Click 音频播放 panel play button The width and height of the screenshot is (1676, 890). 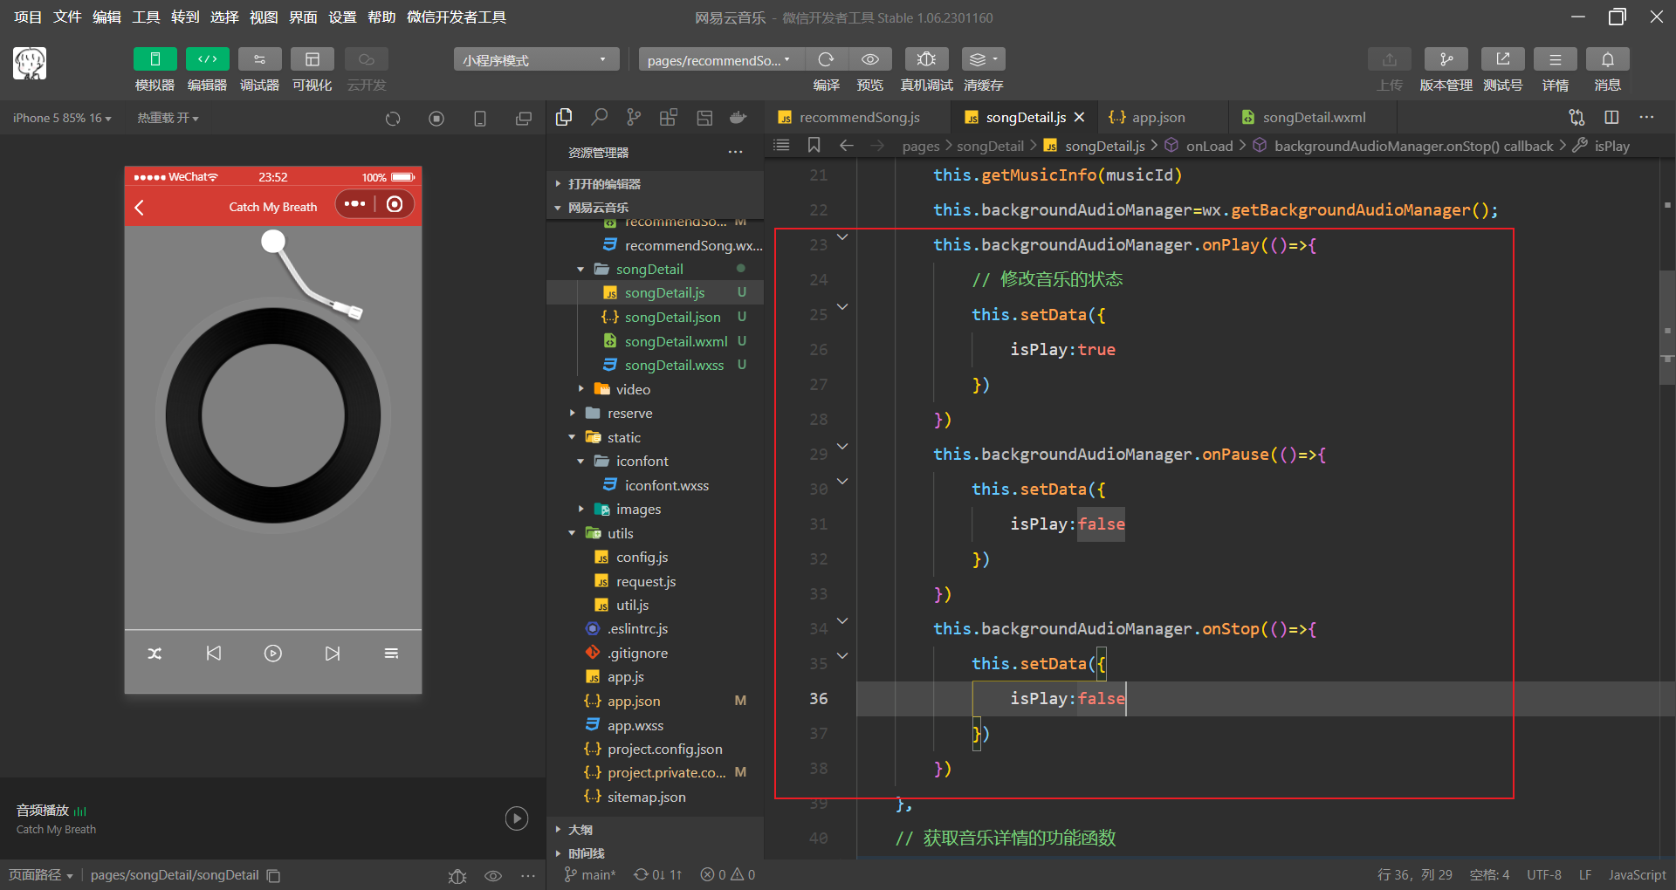tap(517, 818)
